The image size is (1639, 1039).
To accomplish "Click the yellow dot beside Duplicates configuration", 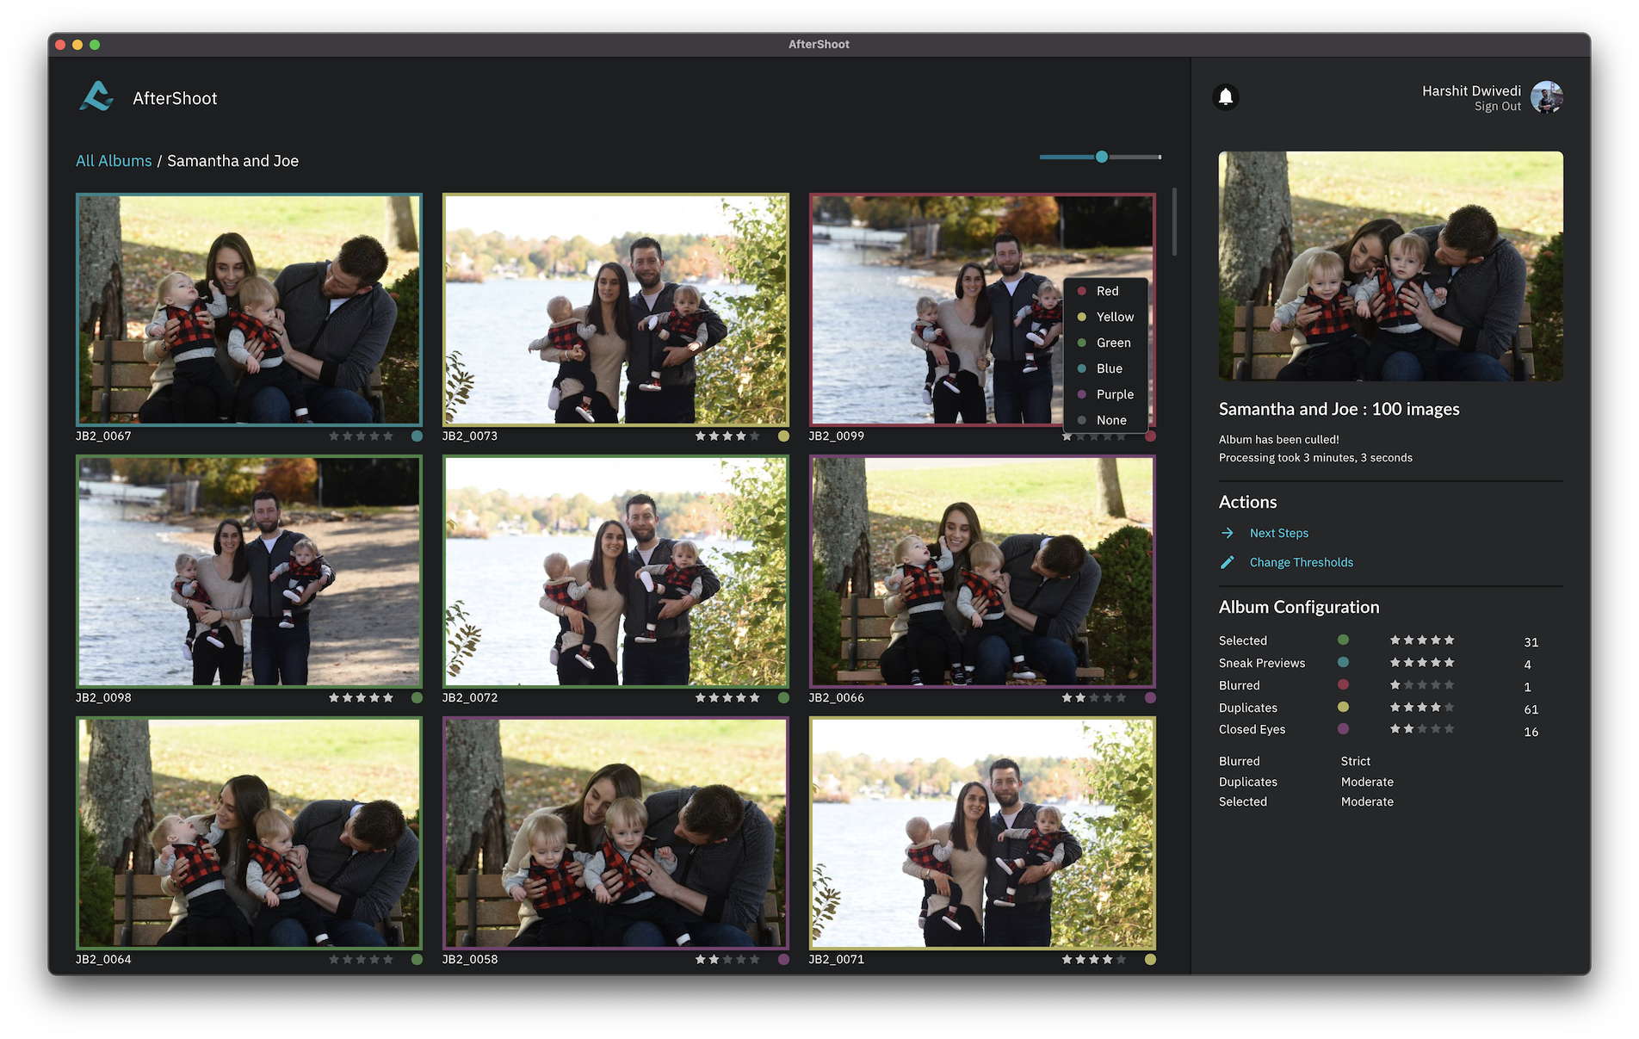I will [x=1343, y=708].
